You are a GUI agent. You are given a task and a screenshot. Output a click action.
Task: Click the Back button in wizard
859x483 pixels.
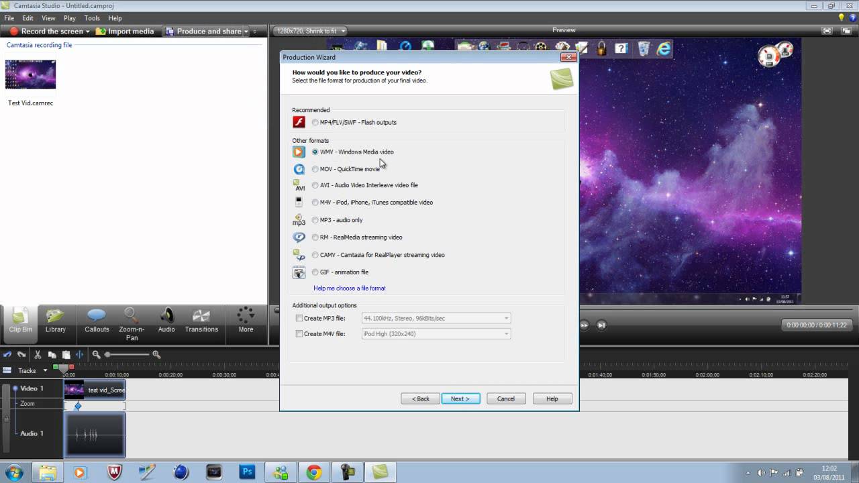click(x=420, y=398)
